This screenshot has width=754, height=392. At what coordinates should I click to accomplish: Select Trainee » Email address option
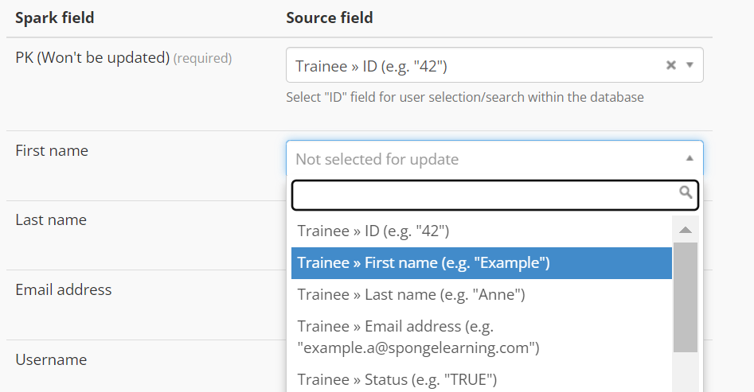[x=482, y=337]
